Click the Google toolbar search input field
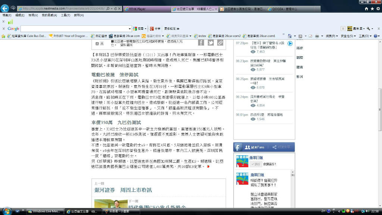 click(74, 28)
